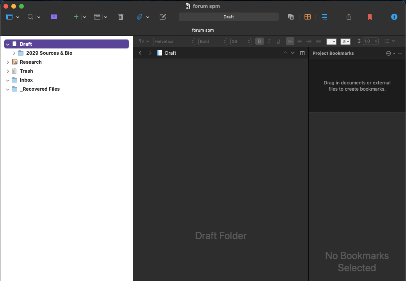Click the purple archive box toolbar icon
406x281 pixels.
coord(54,17)
